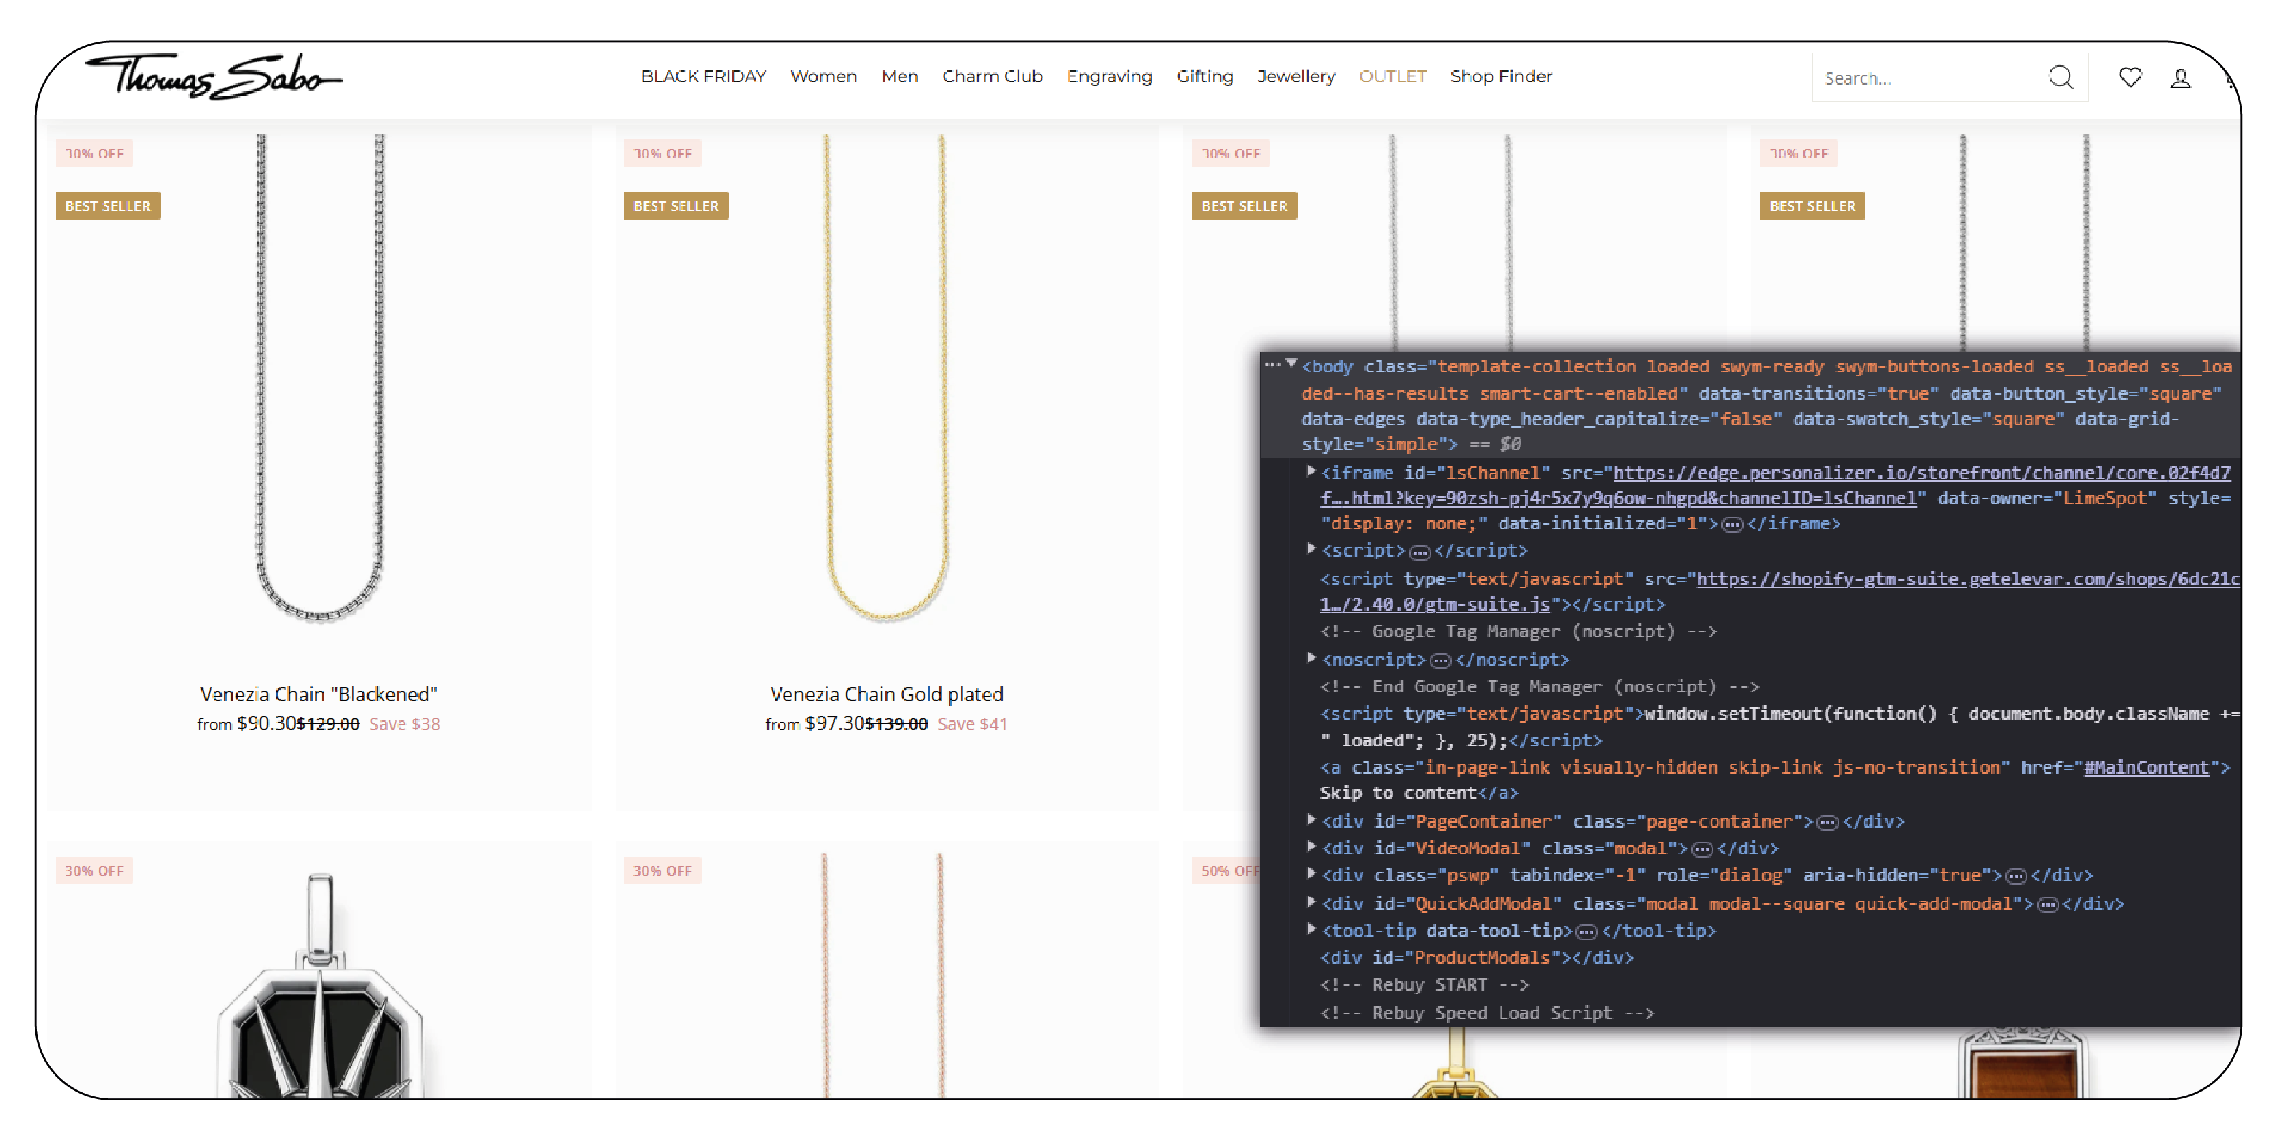Click the $97.30 sale price

tap(834, 723)
